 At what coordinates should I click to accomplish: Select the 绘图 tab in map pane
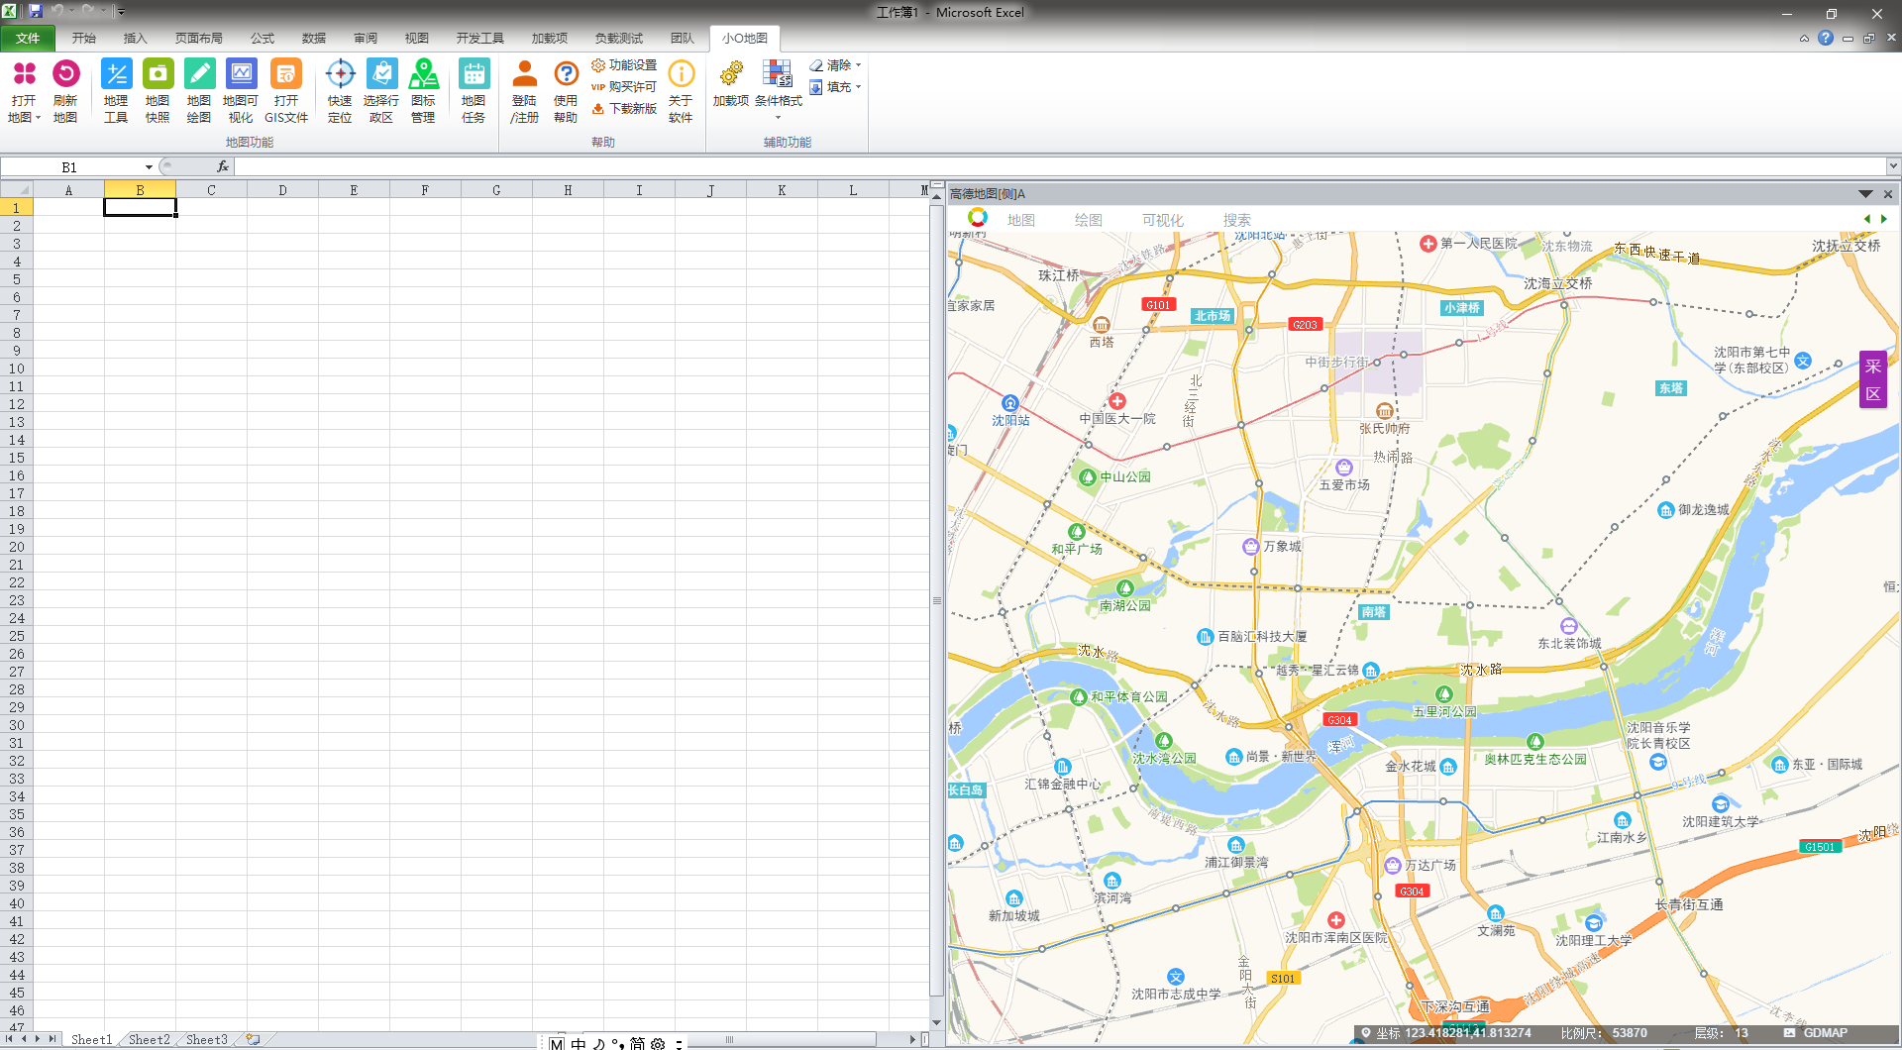(1089, 220)
